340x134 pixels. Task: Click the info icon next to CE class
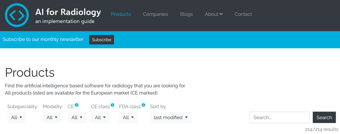click(x=112, y=105)
